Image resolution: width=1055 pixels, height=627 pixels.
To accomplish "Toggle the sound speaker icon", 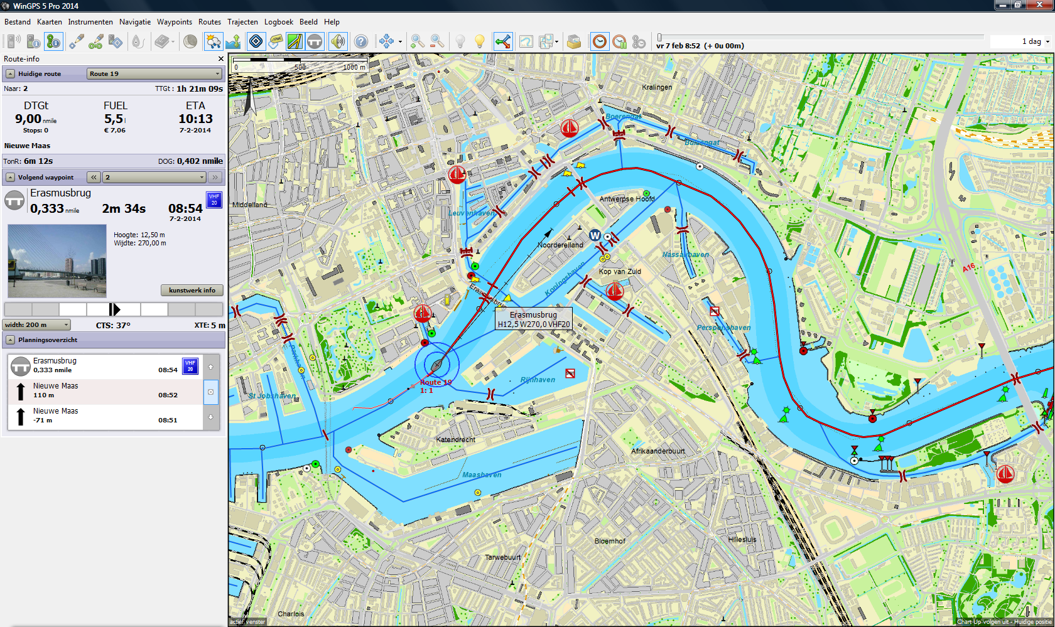I will 338,41.
